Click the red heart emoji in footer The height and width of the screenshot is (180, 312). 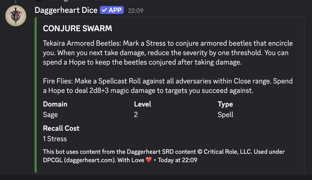(149, 160)
